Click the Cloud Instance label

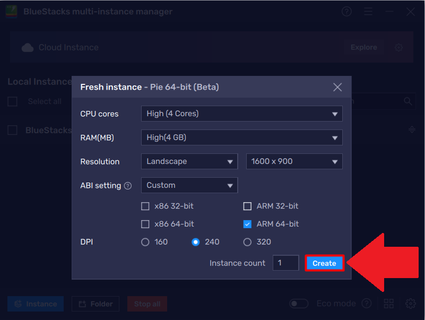[x=68, y=47]
